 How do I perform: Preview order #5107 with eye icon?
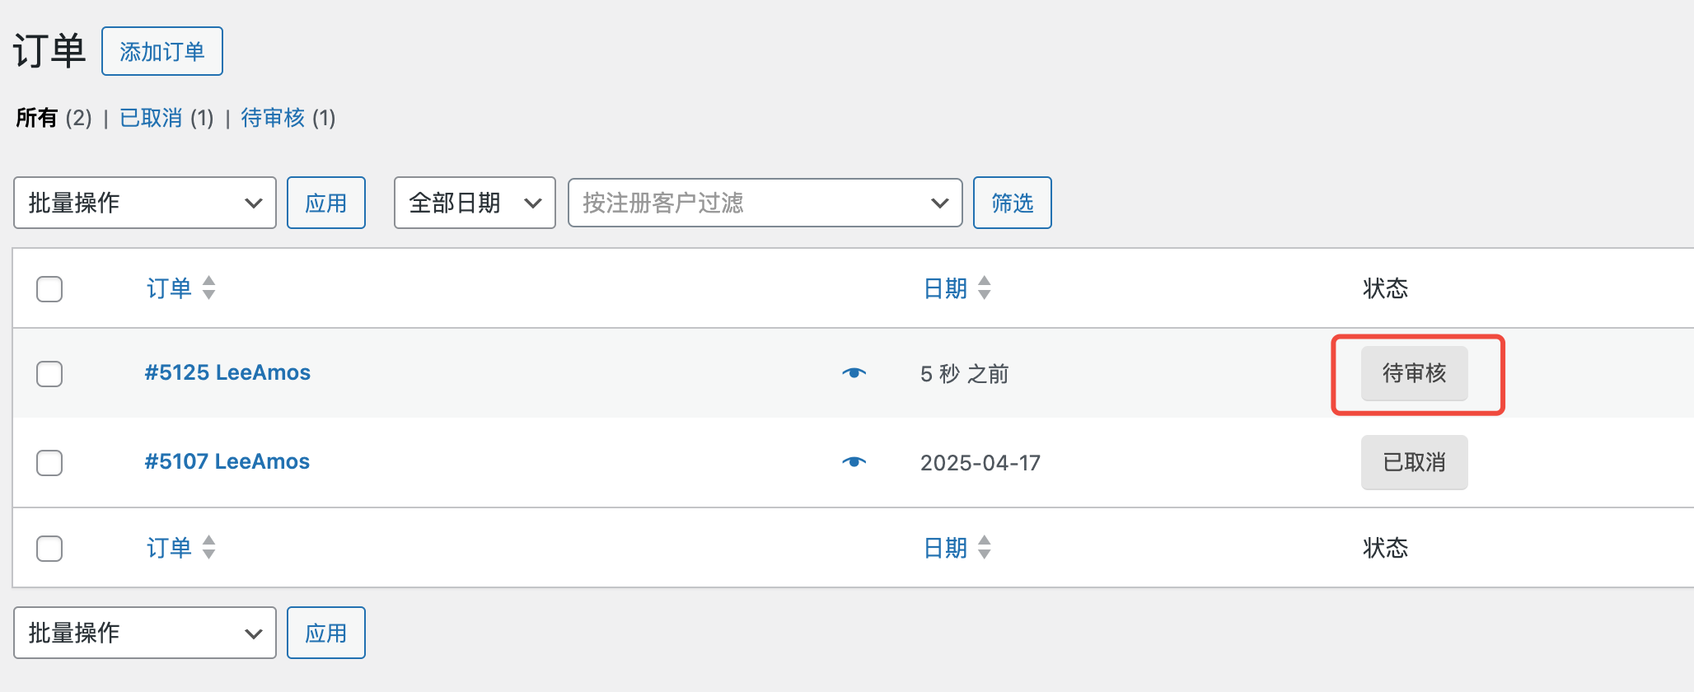click(854, 462)
